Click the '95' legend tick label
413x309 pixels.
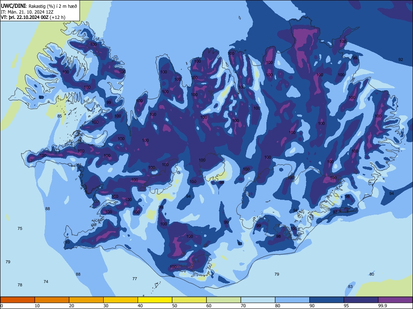tap(346, 306)
